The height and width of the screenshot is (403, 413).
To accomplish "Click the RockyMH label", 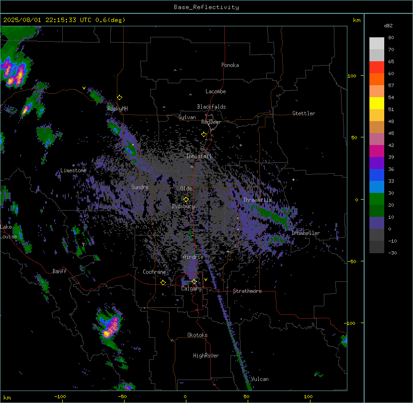I will [117, 108].
